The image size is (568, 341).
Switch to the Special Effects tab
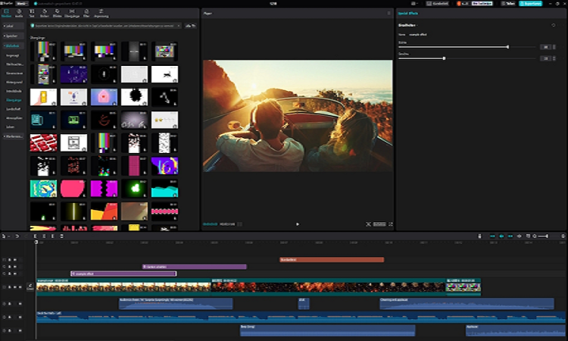point(409,13)
